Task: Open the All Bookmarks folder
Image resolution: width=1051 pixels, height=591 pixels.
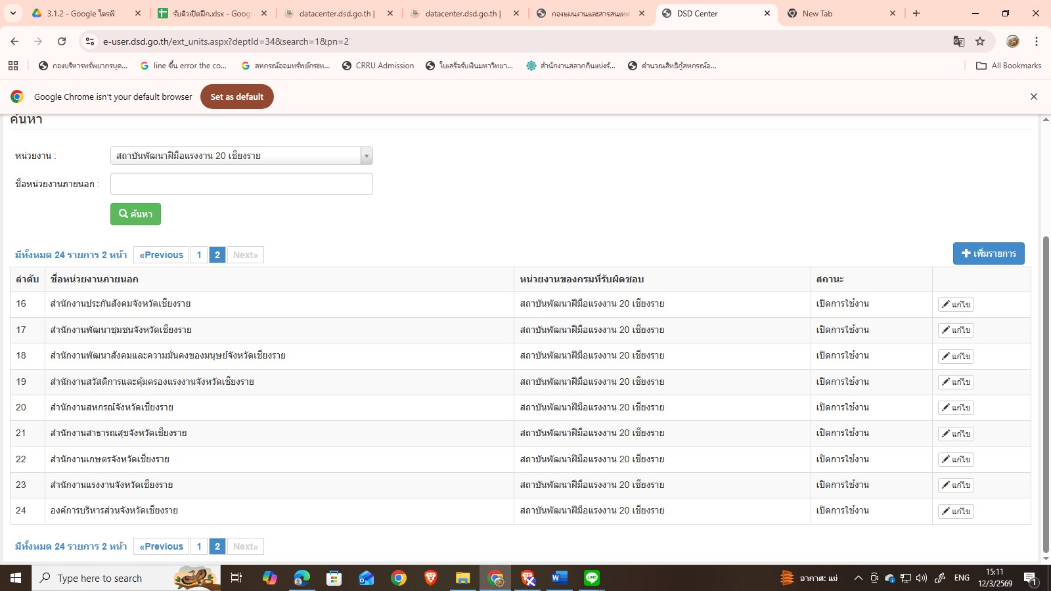Action: 1008,66
